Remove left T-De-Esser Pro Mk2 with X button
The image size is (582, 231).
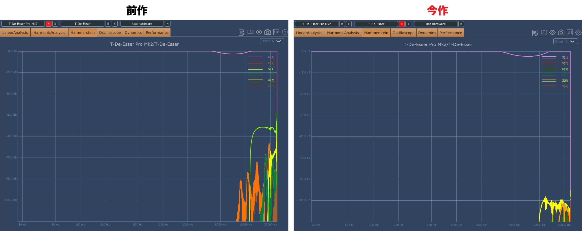[55, 24]
